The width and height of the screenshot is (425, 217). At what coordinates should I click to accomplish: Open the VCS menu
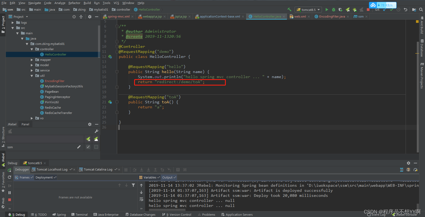[116, 3]
